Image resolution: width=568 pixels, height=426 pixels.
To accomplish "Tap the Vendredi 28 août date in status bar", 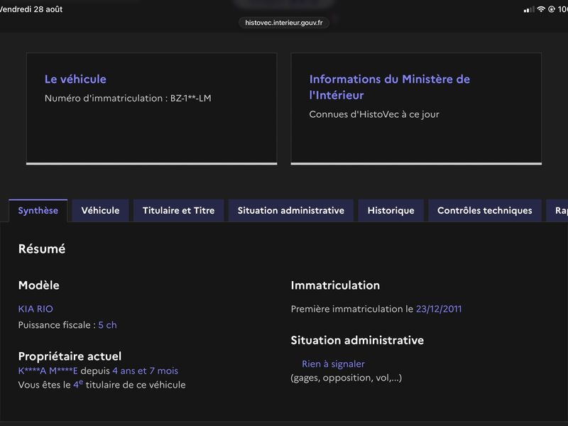I will click(x=31, y=9).
